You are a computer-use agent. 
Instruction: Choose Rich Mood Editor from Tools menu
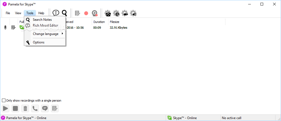click(x=45, y=25)
